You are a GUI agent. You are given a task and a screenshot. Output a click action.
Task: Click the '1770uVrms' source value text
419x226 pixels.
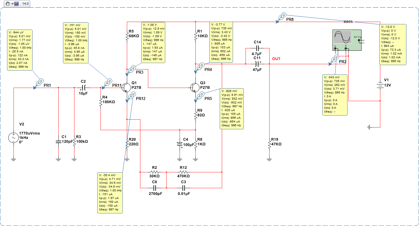30,133
